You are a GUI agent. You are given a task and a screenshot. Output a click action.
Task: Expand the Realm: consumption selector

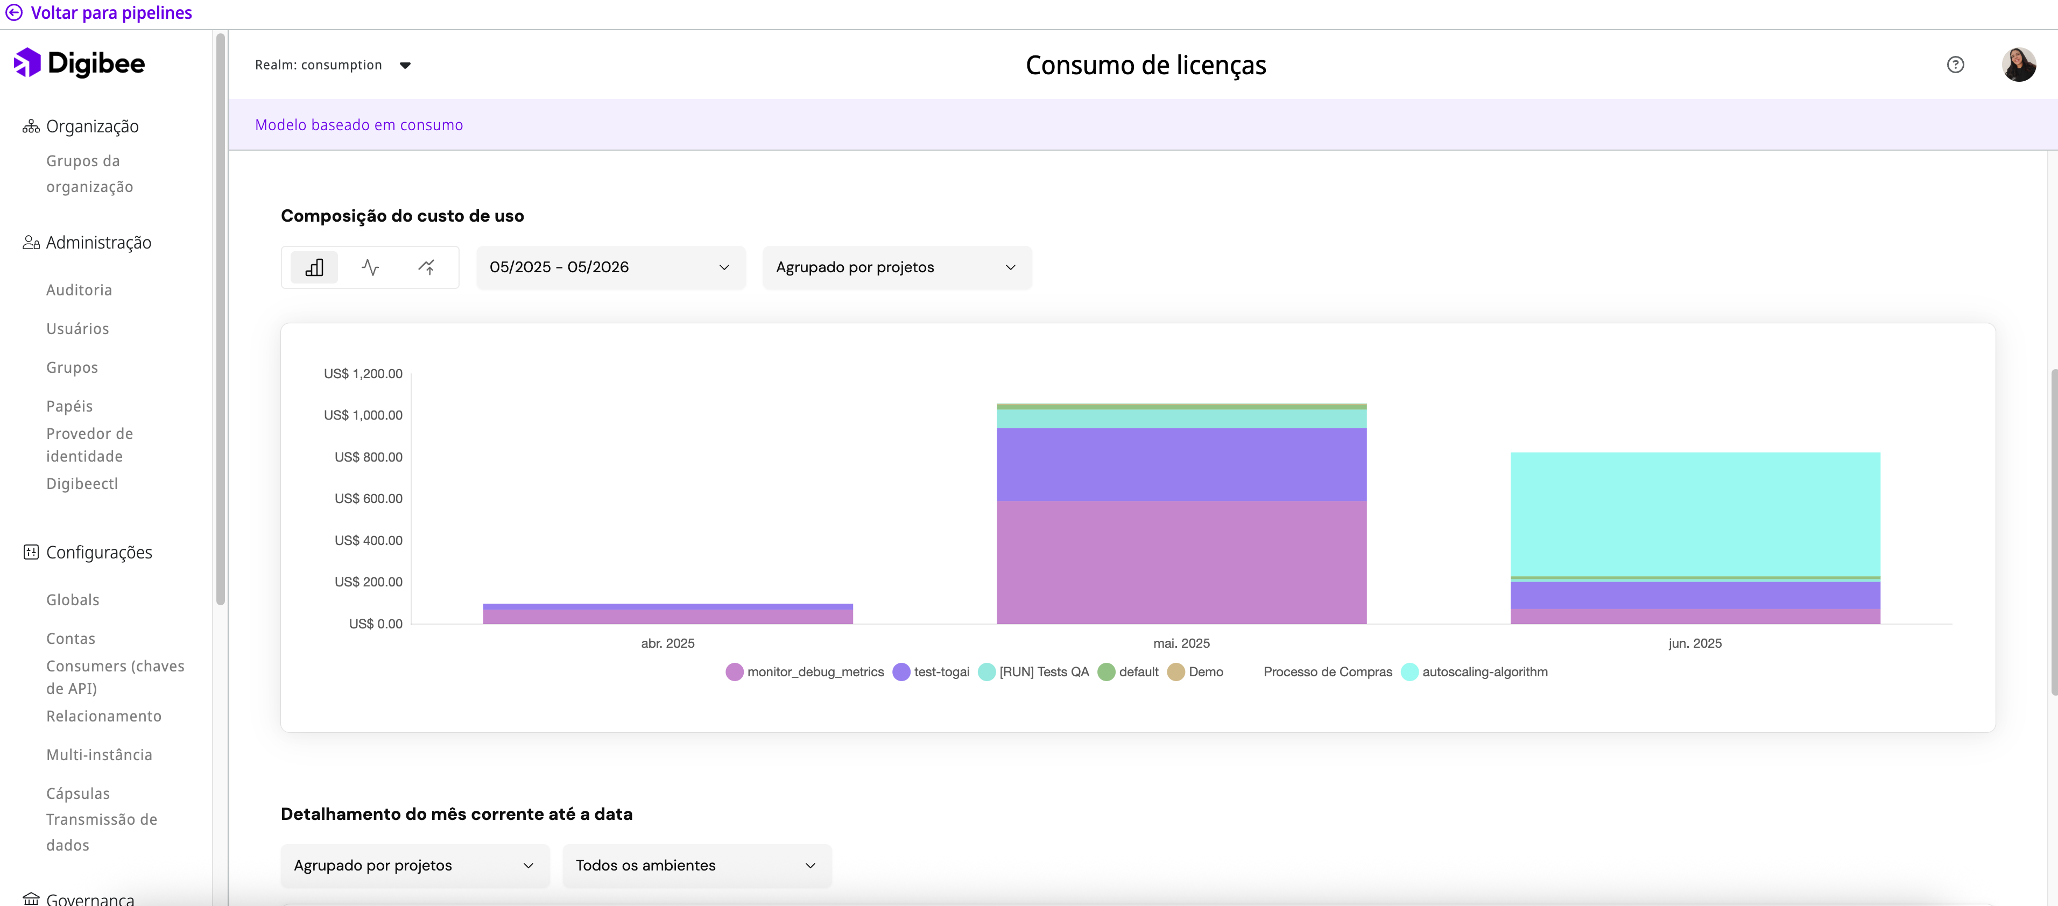pos(333,65)
